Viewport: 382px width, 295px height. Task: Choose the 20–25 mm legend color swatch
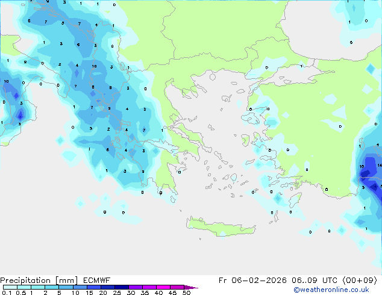107,287
